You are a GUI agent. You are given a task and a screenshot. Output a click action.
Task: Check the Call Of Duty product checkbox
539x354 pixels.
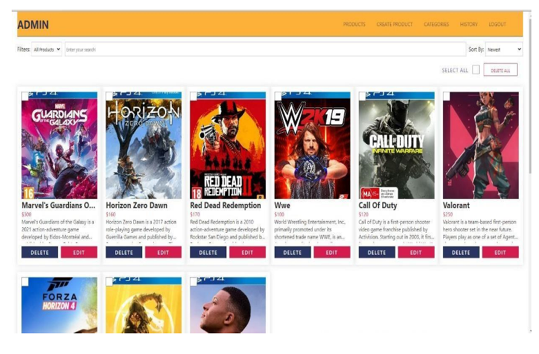click(363, 96)
